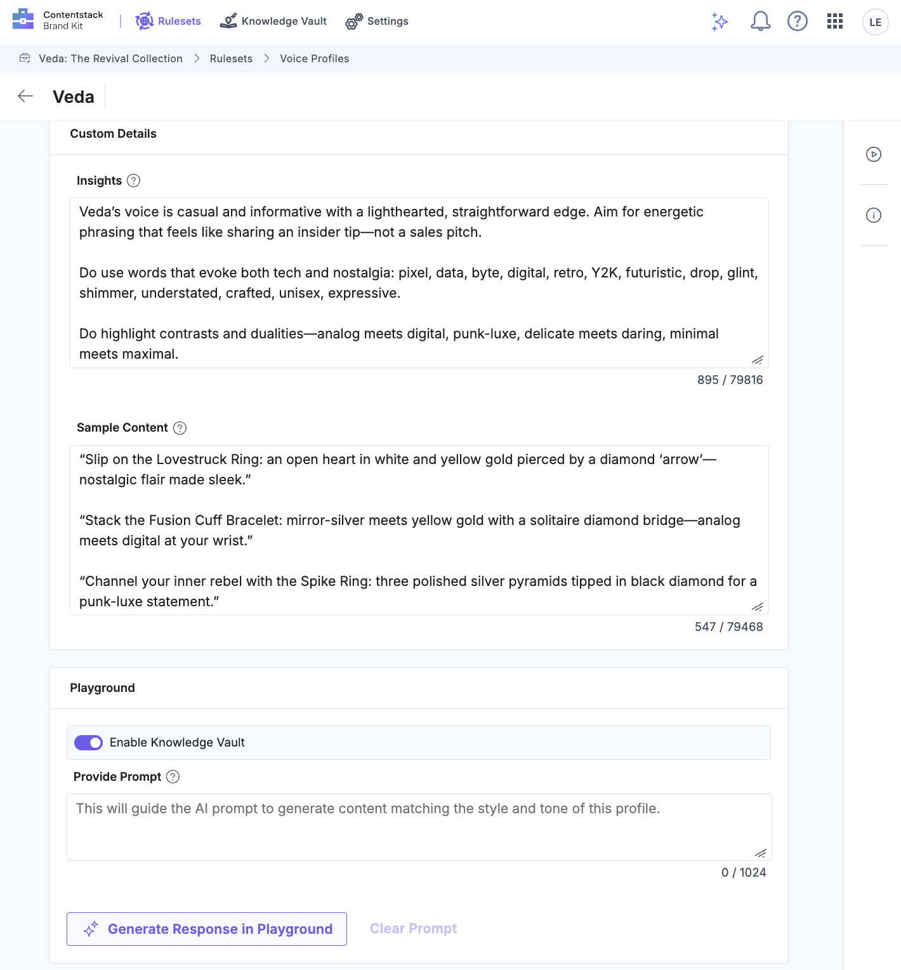
Task: Open the AI assistant sparkle icon
Action: [720, 21]
